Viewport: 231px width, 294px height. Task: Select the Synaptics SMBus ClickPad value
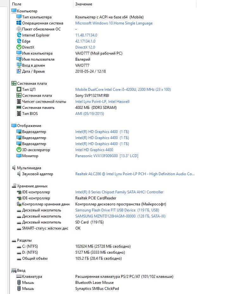point(97,288)
